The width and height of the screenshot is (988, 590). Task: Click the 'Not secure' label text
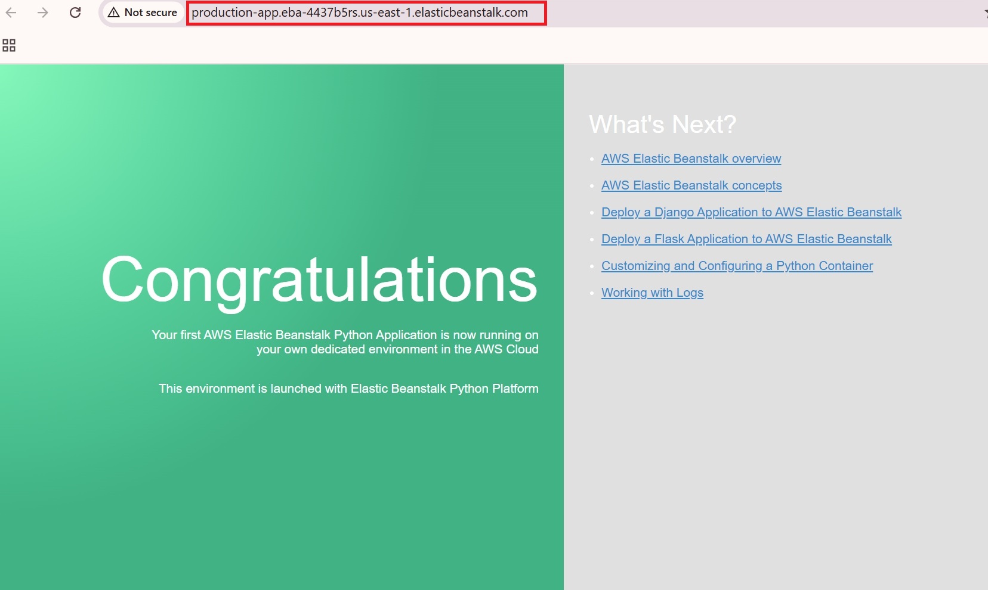click(150, 13)
